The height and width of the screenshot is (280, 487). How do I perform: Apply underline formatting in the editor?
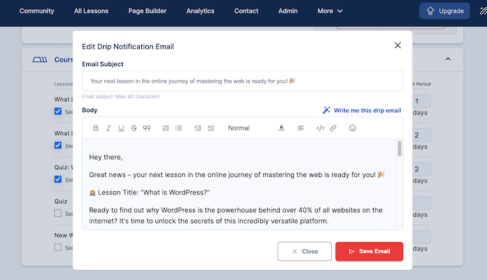[x=121, y=128]
